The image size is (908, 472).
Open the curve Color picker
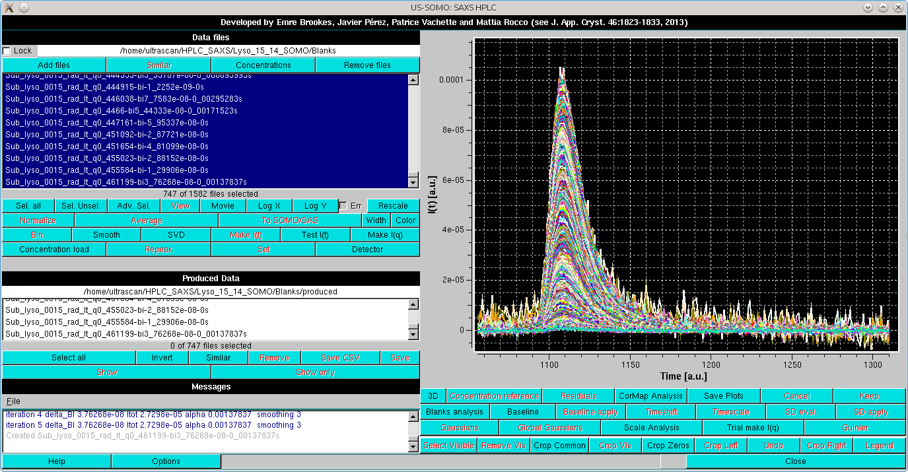[405, 220]
